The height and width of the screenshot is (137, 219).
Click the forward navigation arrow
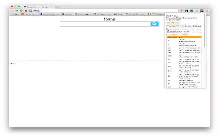[16, 11]
